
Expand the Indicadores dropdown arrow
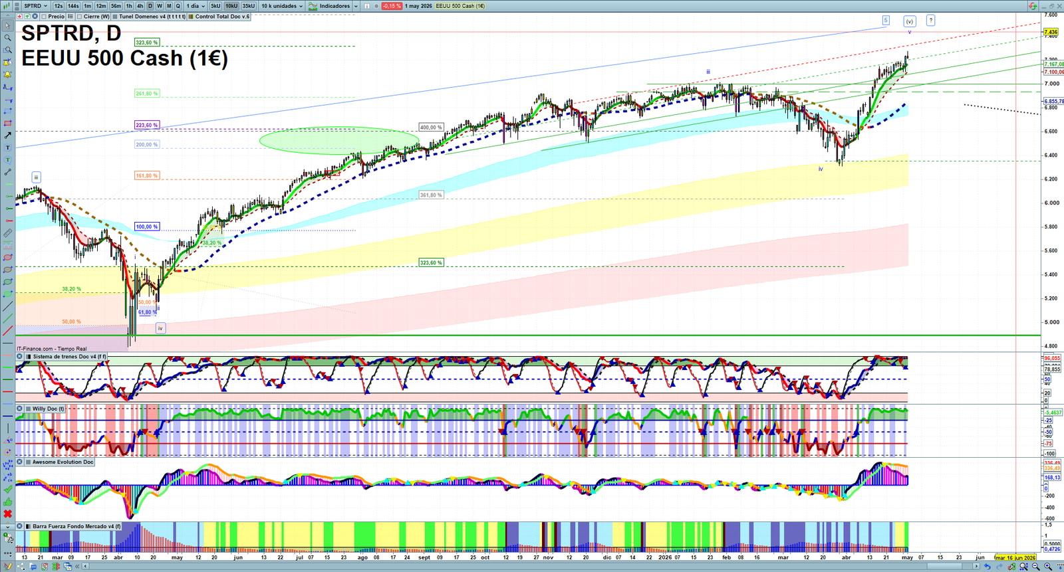click(x=355, y=6)
